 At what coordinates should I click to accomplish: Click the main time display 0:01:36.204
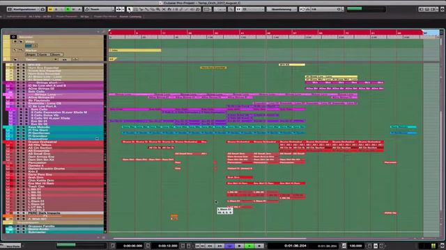point(295,246)
